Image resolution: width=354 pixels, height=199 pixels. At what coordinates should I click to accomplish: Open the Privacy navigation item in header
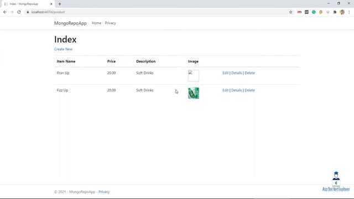point(110,23)
